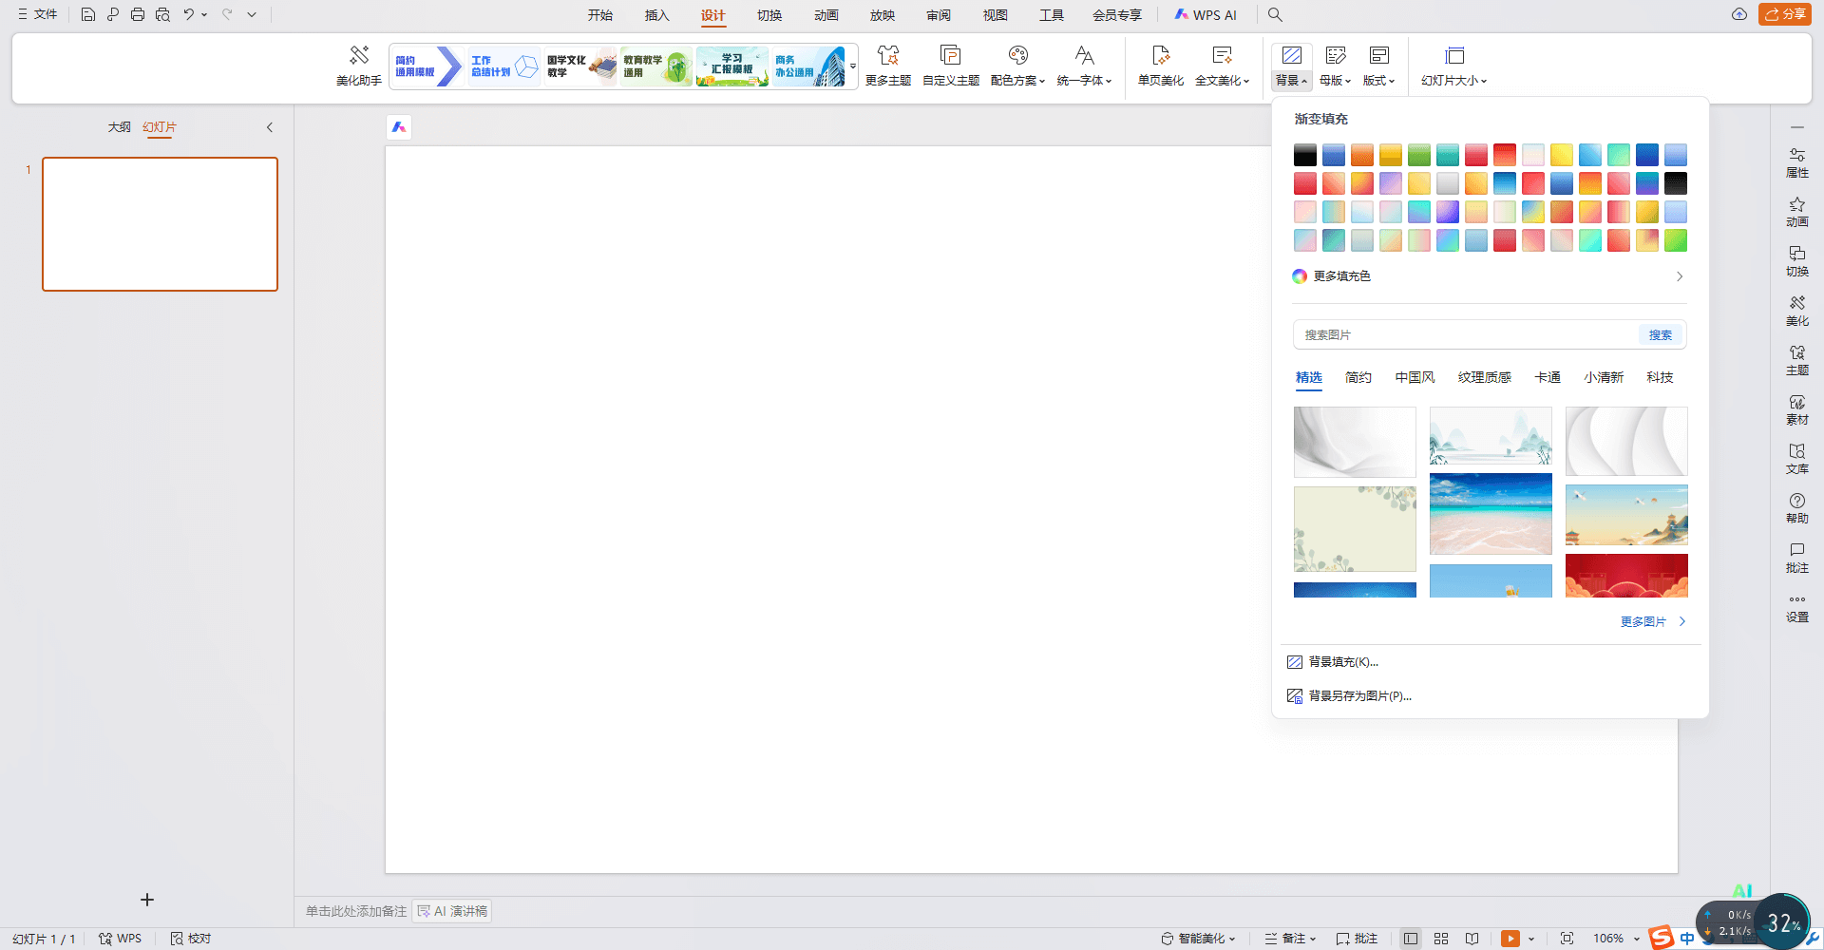Switch to slide sorter grid view

point(1441,939)
